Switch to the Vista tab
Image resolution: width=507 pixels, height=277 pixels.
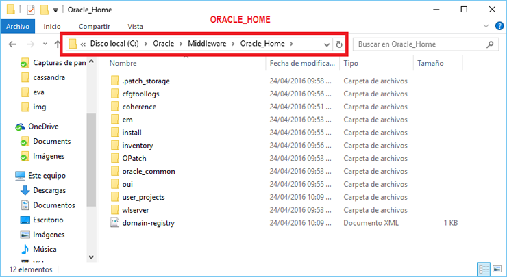pos(135,27)
